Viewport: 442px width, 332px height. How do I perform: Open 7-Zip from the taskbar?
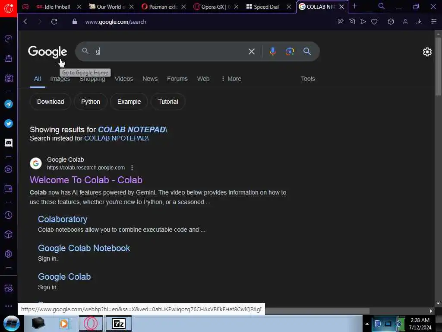(x=119, y=323)
